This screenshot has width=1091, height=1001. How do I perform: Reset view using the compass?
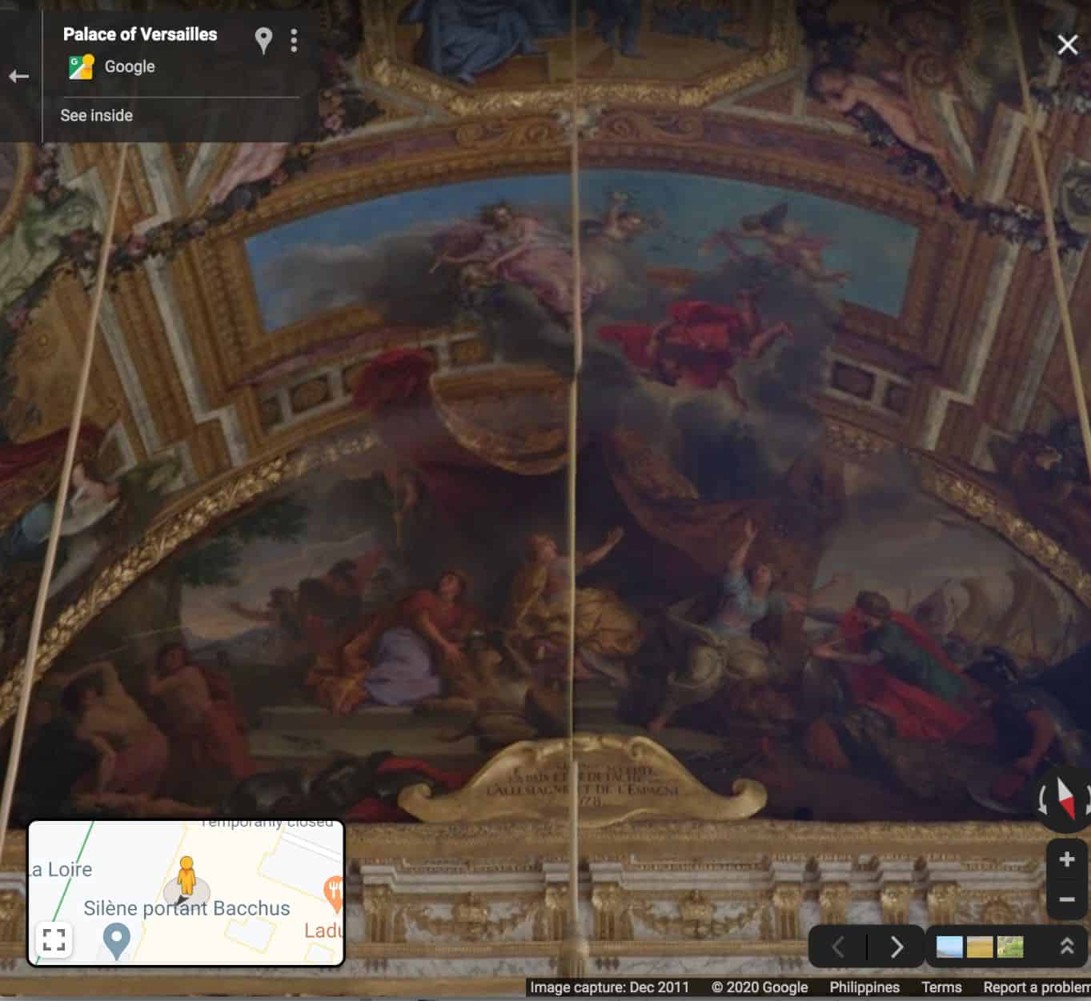(x=1065, y=797)
